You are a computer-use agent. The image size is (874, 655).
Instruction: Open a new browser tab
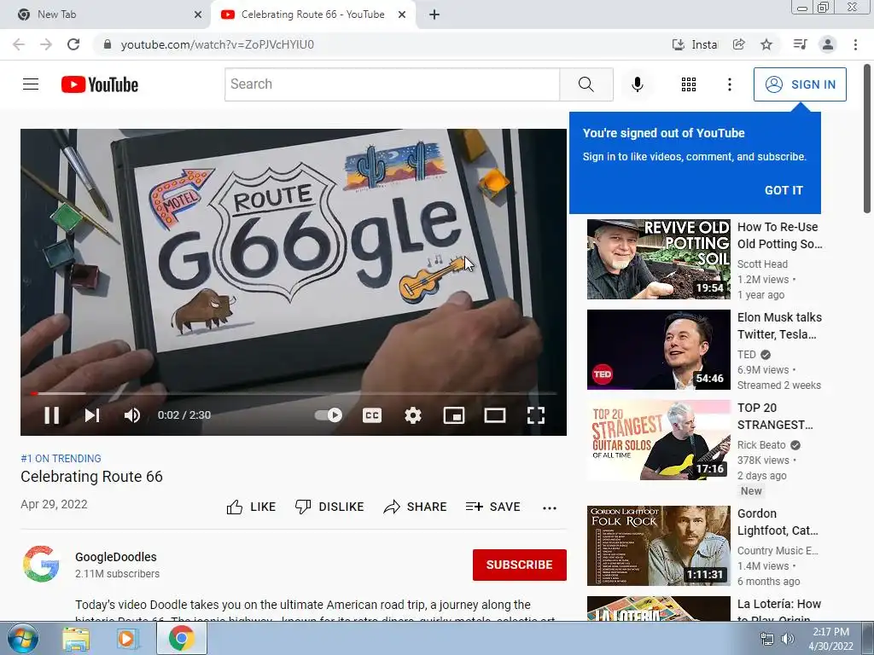click(x=434, y=14)
